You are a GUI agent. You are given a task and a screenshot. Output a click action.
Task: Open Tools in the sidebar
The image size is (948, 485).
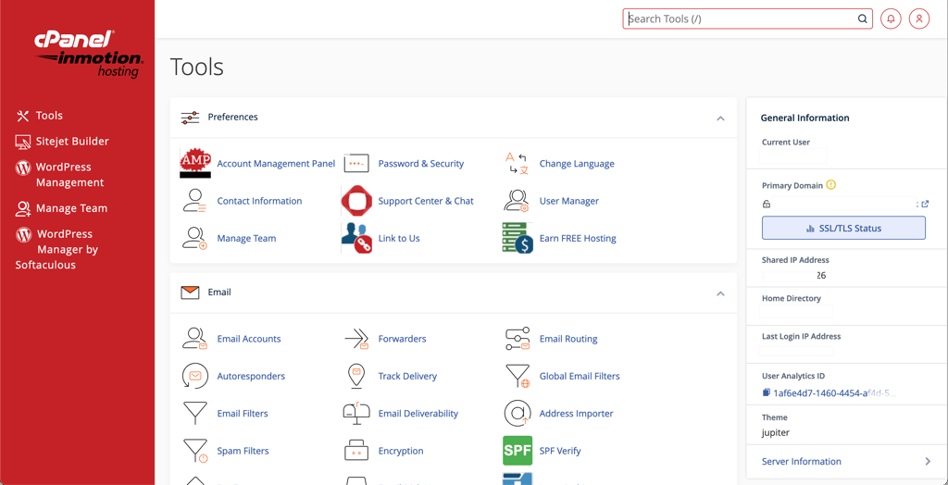point(39,116)
